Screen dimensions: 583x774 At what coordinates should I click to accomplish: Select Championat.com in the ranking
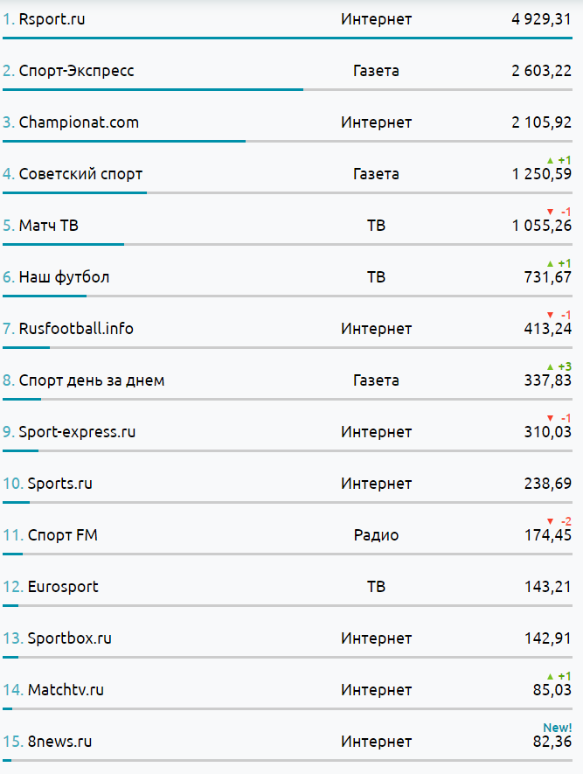[x=79, y=122]
